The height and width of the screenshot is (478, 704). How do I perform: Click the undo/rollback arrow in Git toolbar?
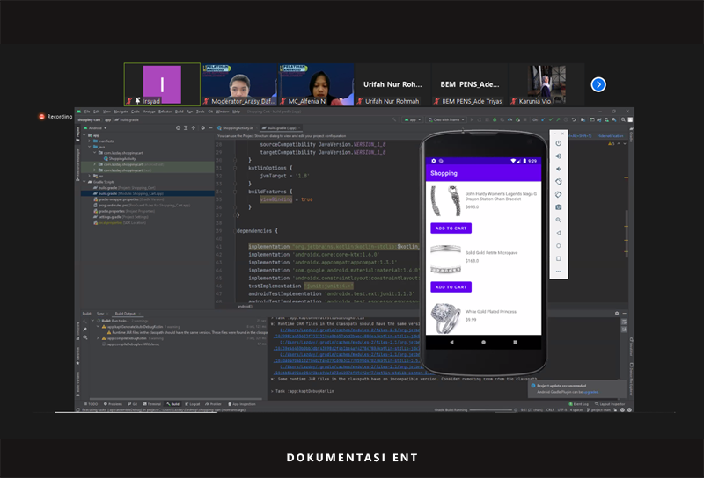point(574,119)
